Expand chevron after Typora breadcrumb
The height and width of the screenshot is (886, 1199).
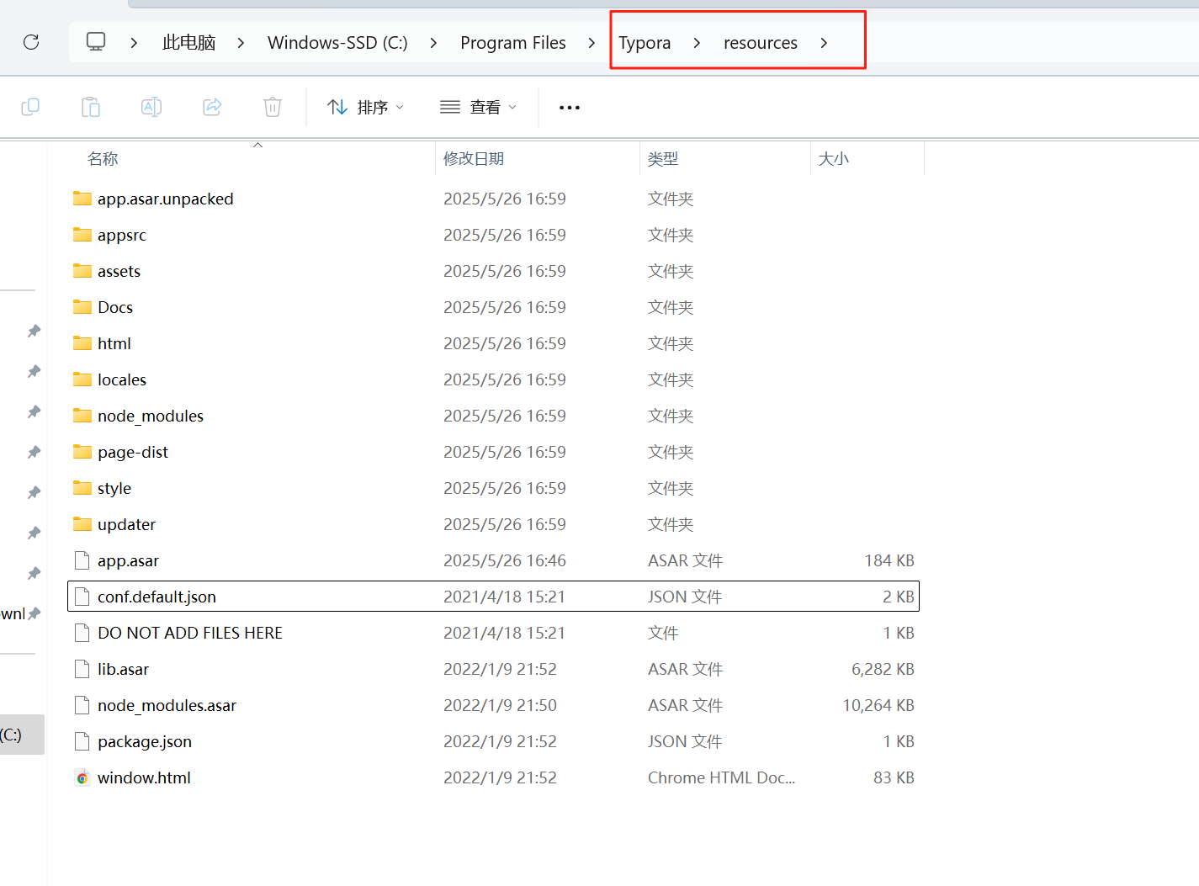(697, 43)
